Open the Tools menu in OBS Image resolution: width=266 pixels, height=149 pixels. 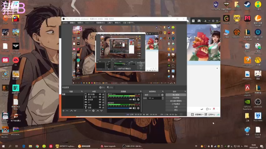pyautogui.click(x=110, y=23)
